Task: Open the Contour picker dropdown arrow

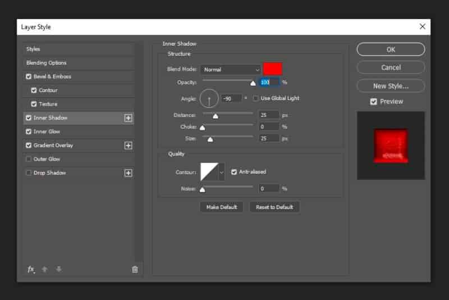Action: coord(221,172)
